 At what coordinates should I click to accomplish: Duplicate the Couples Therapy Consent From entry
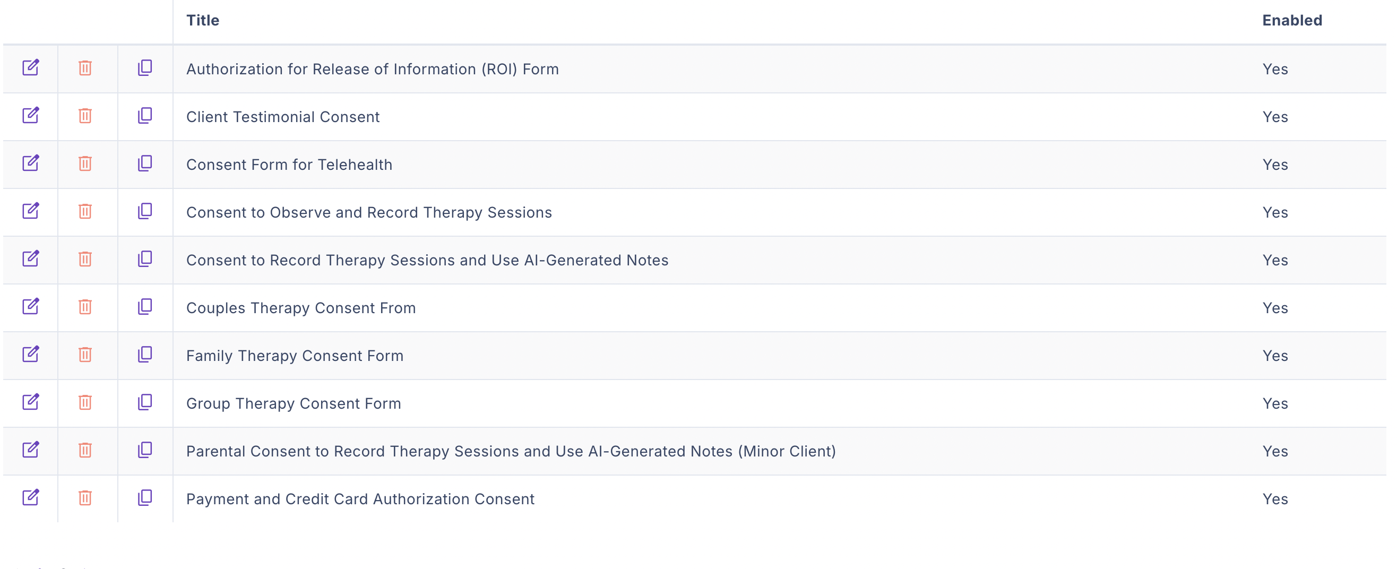(x=145, y=306)
